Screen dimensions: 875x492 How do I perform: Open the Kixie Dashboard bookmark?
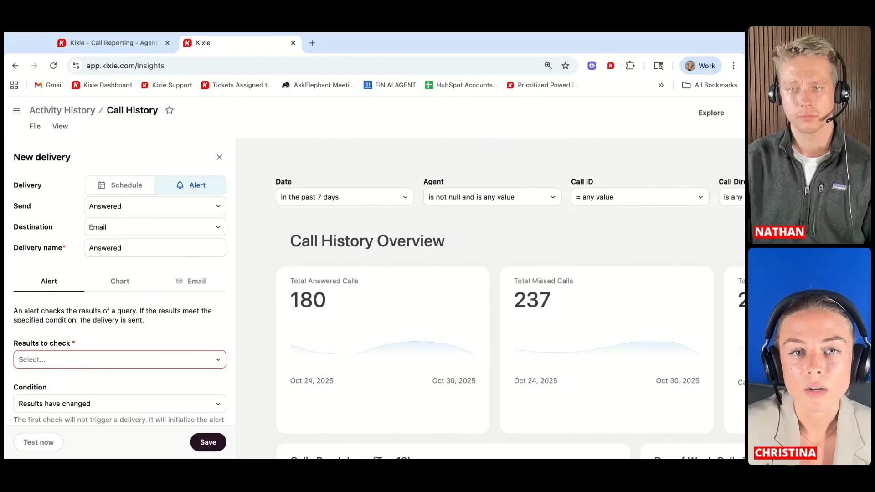pyautogui.click(x=102, y=85)
